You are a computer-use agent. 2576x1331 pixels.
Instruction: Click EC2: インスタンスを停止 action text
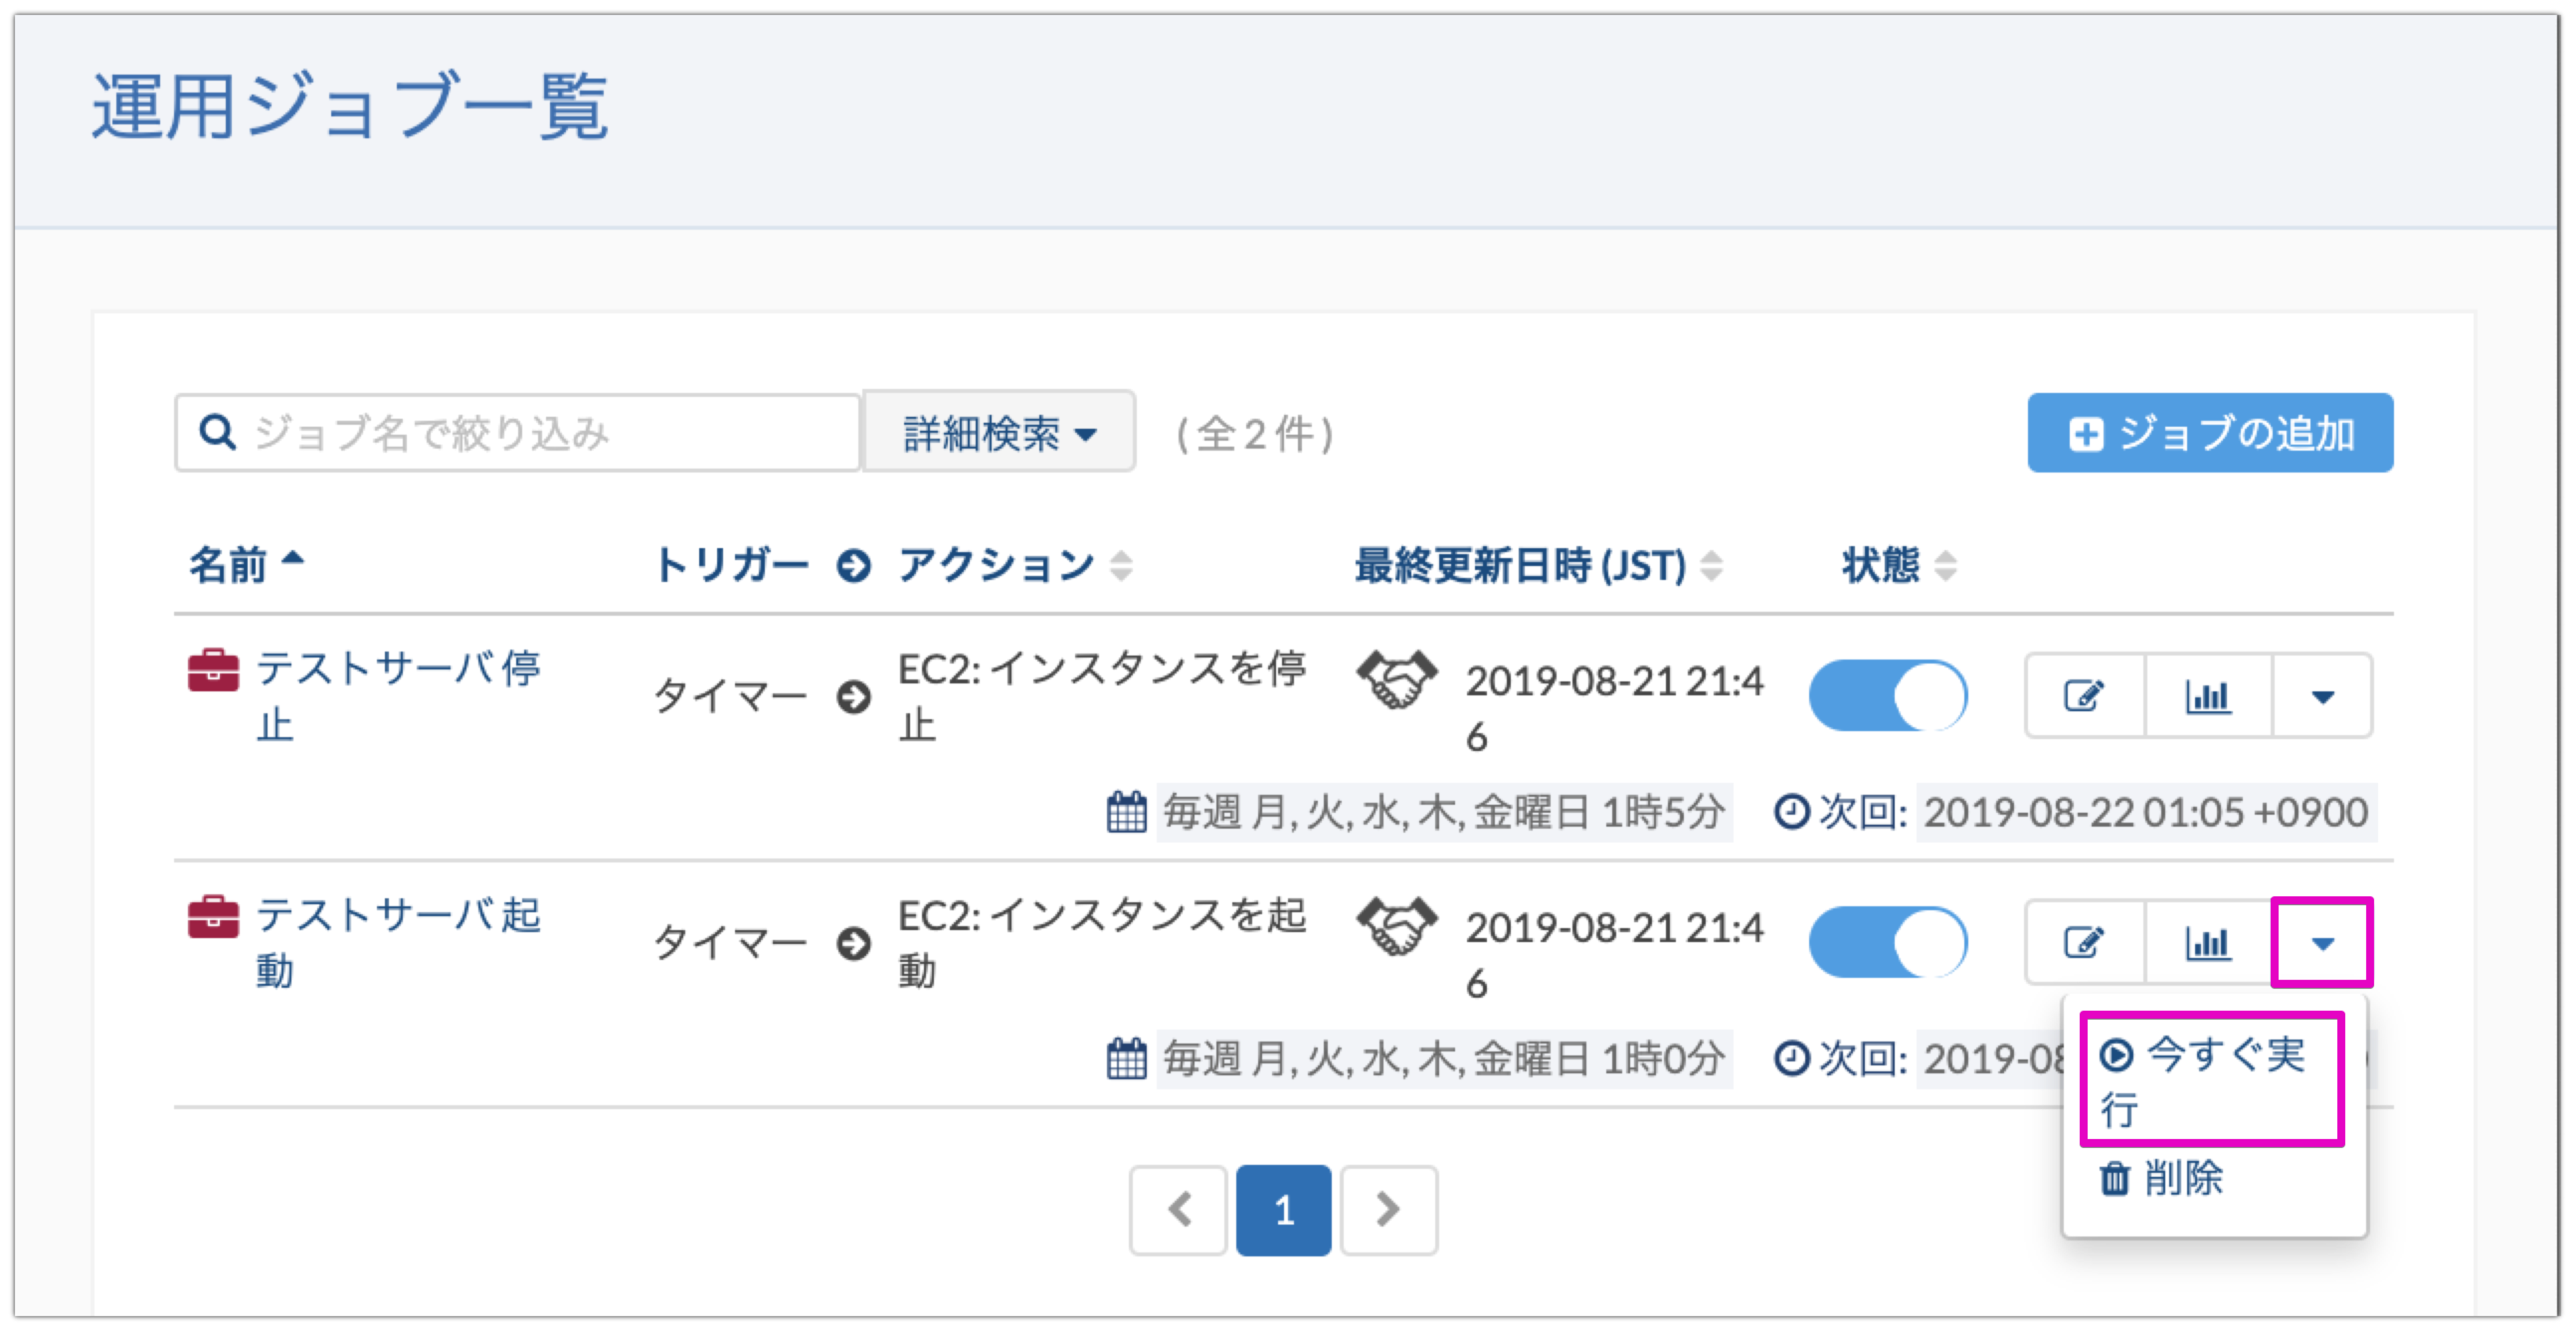(1102, 696)
